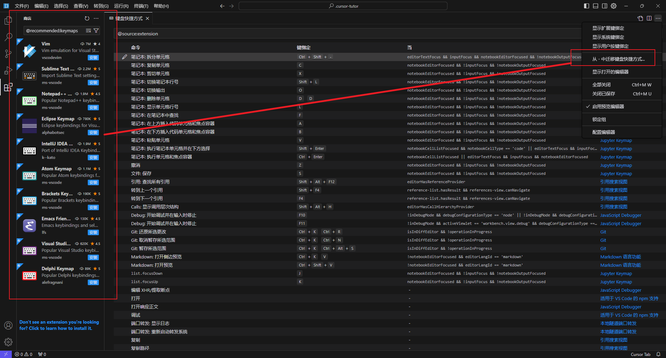Viewport: 666px width, 358px height.
Task: Open the Explorer view in activity bar
Action: click(8, 21)
